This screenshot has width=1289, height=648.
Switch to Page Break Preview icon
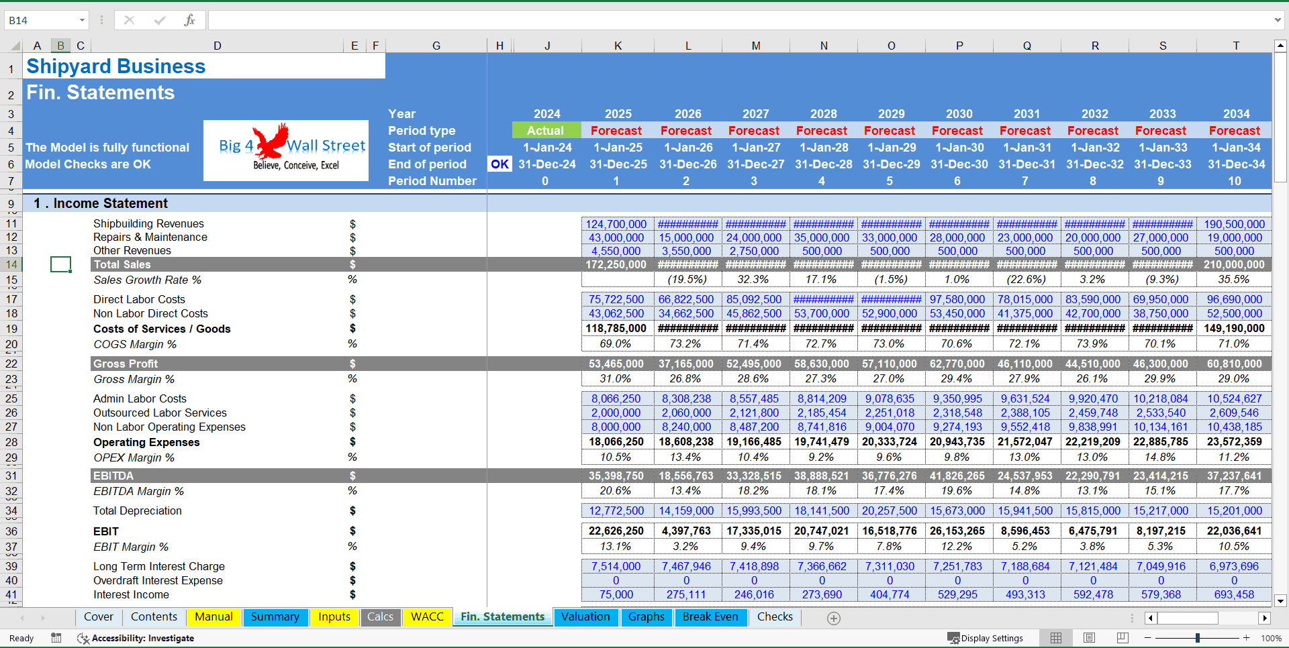click(1123, 638)
